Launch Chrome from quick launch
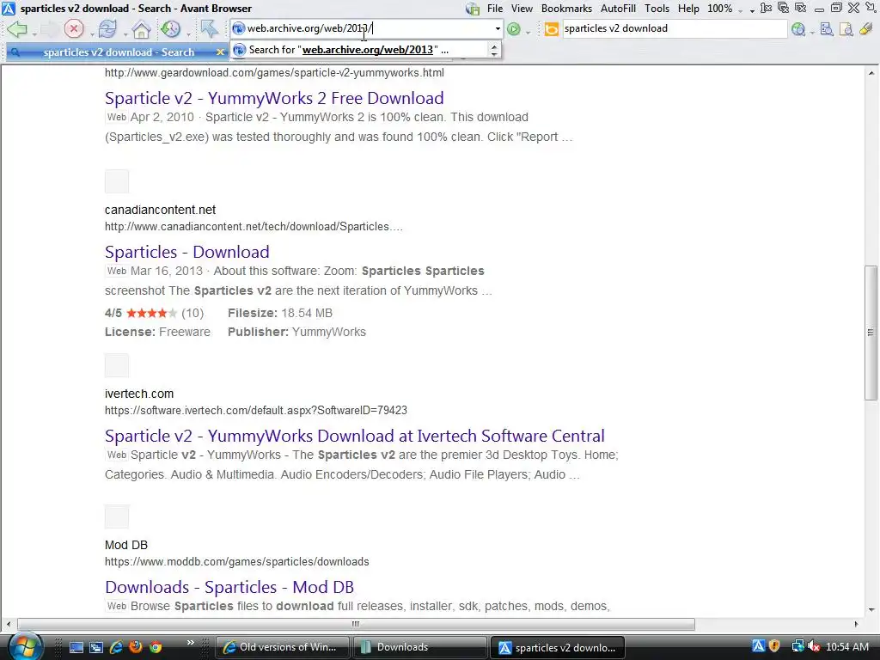 click(x=156, y=647)
